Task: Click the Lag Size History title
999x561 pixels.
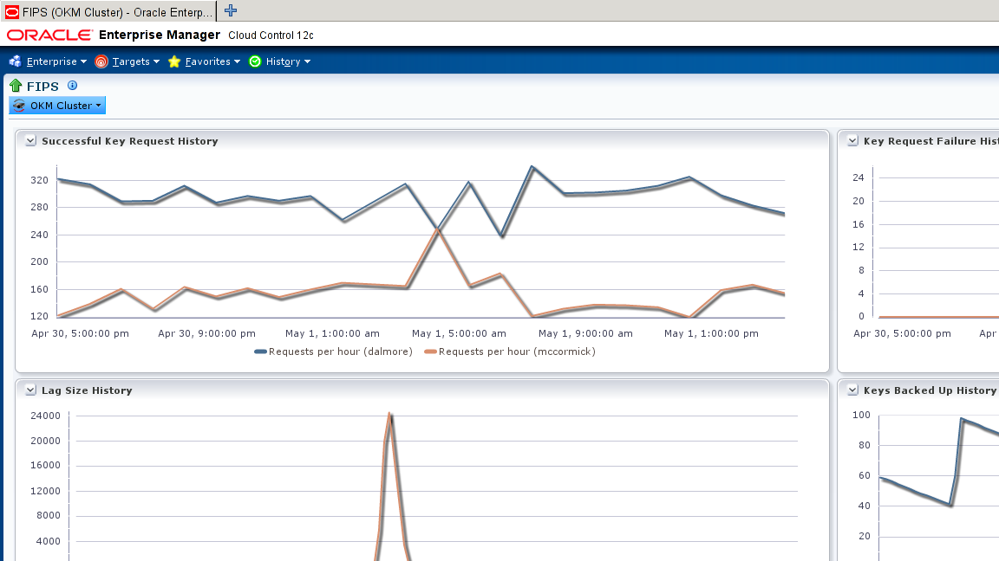Action: coord(88,390)
